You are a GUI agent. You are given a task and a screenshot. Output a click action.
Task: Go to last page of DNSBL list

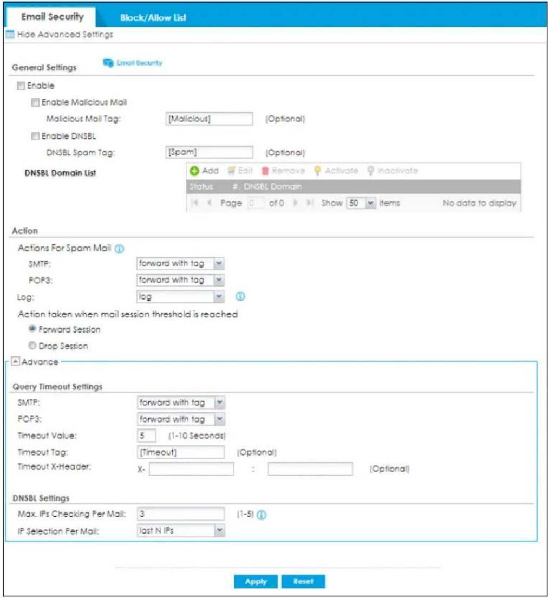[310, 203]
